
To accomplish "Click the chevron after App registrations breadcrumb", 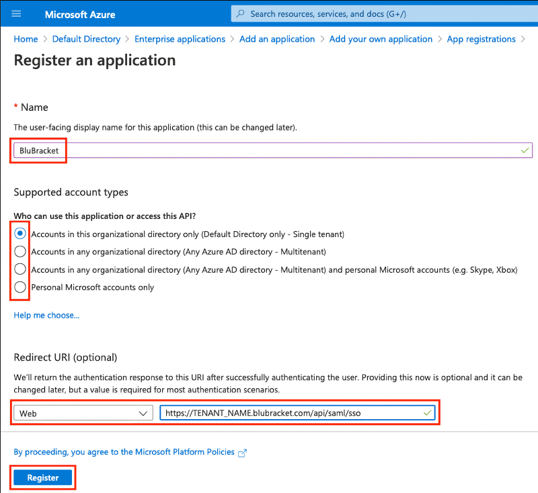I will pos(523,39).
